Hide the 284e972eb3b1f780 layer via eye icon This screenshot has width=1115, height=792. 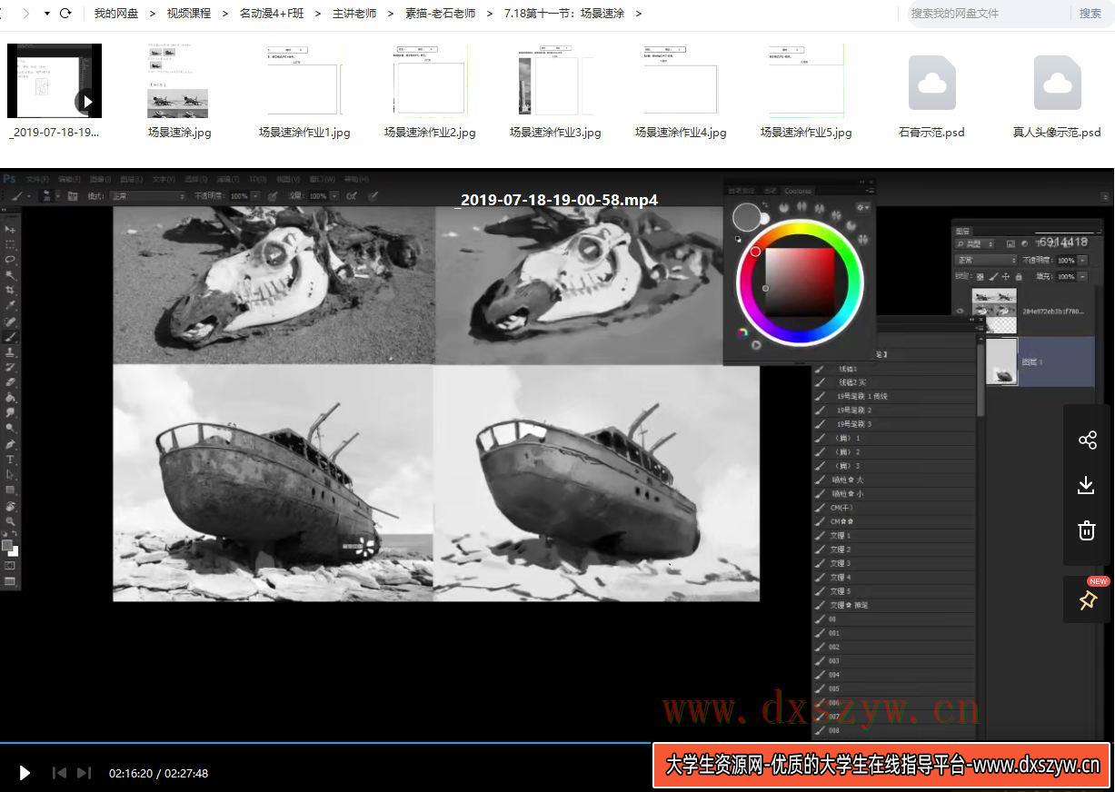(x=961, y=311)
